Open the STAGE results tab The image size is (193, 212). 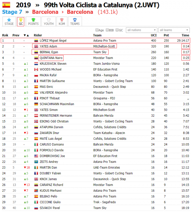point(9,22)
